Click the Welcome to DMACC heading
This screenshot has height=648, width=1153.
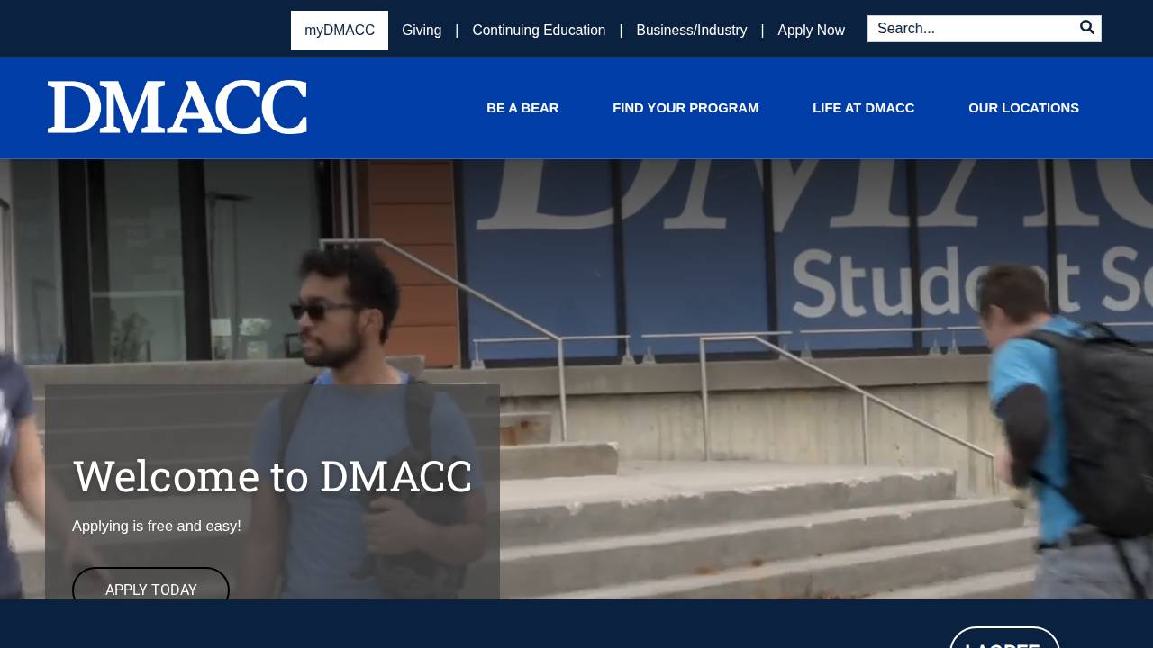coord(272,476)
